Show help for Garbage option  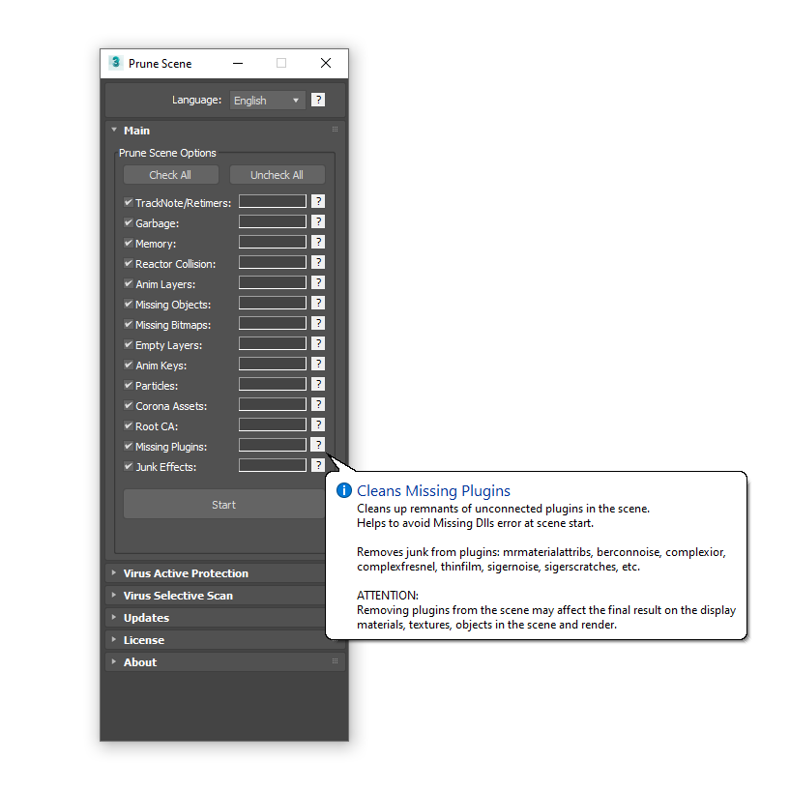pos(318,221)
